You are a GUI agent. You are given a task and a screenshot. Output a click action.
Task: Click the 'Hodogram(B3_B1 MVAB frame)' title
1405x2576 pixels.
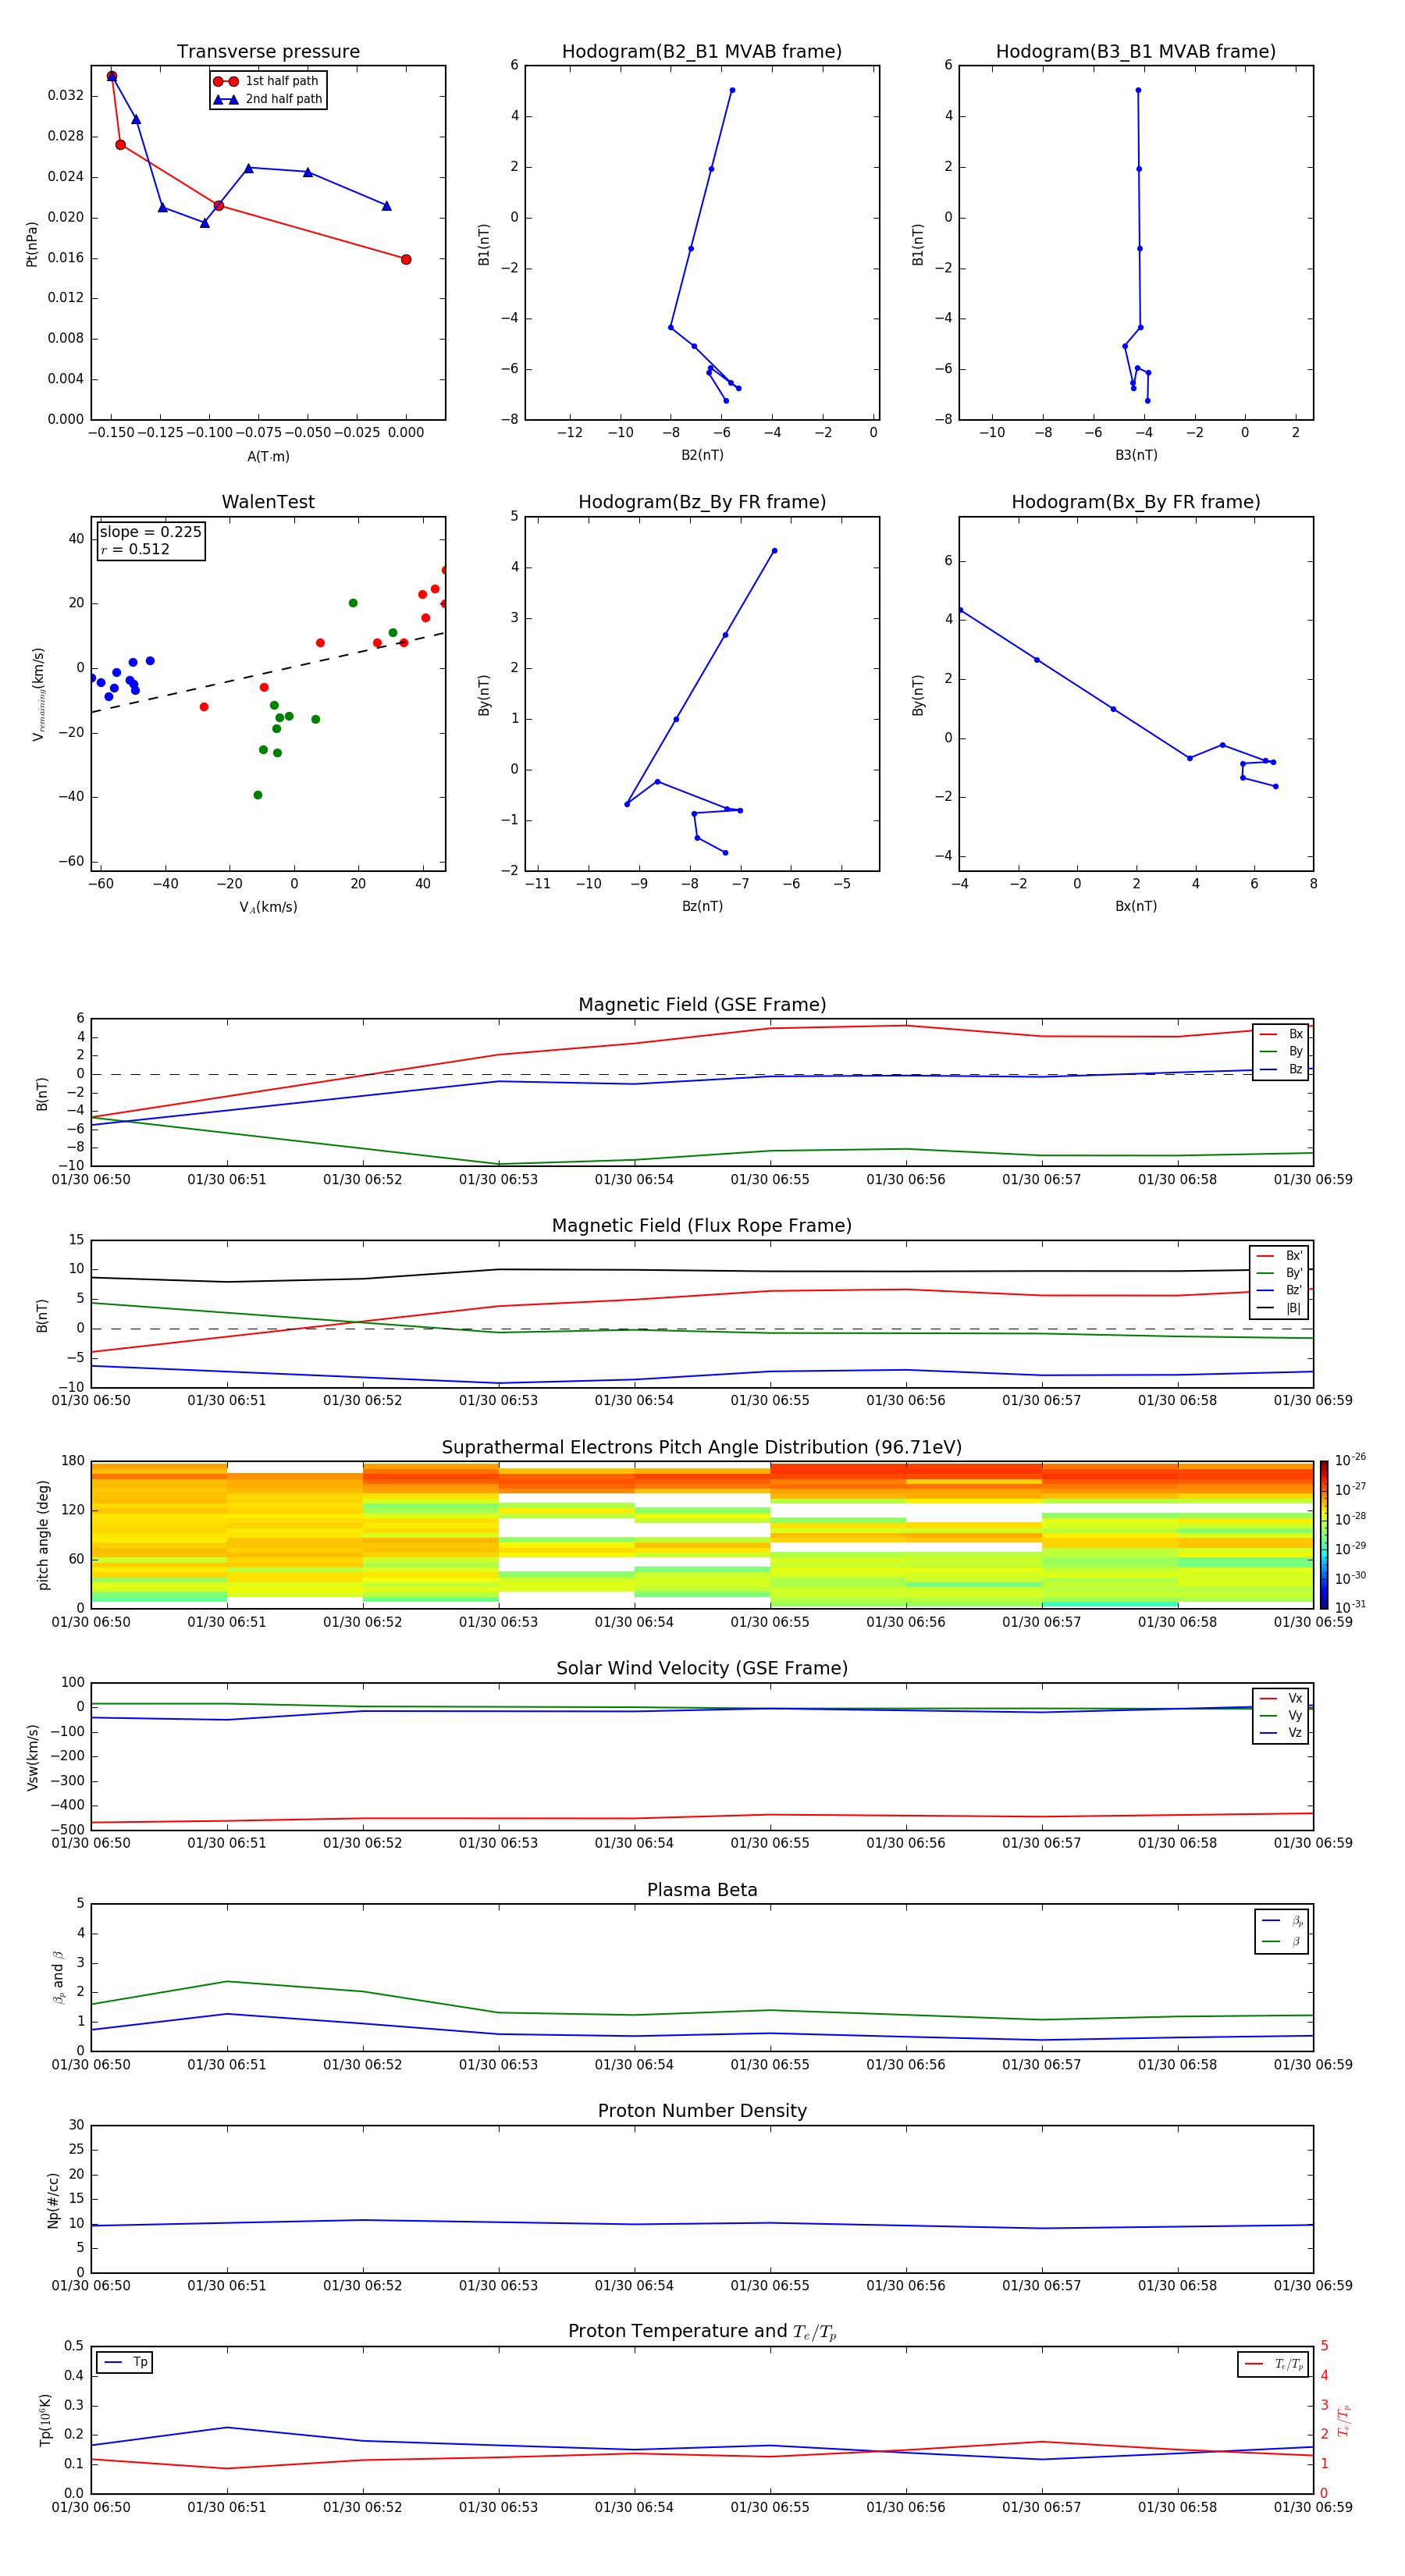1136,52
